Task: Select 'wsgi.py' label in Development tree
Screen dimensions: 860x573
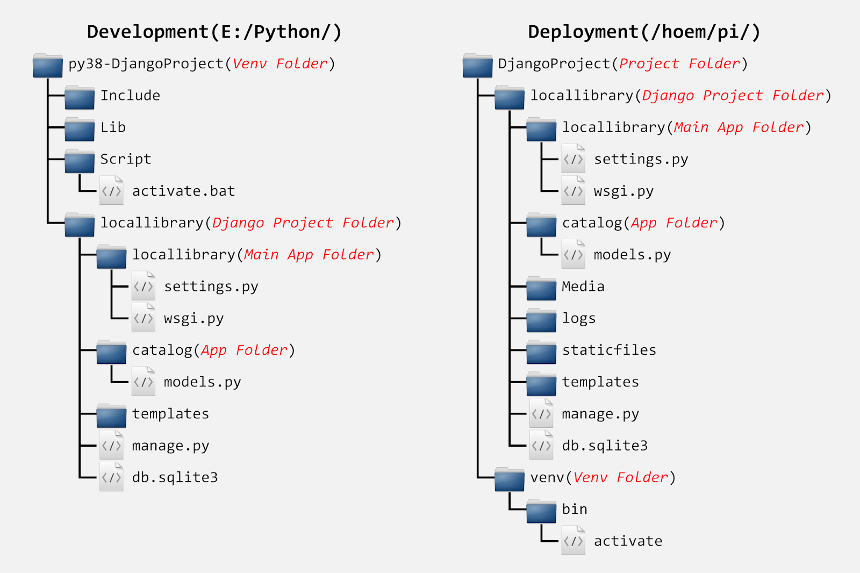Action: [194, 319]
